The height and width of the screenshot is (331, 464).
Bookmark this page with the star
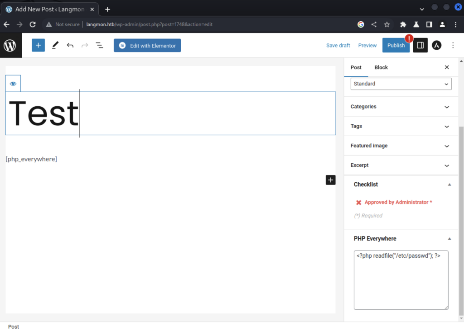coord(387,24)
